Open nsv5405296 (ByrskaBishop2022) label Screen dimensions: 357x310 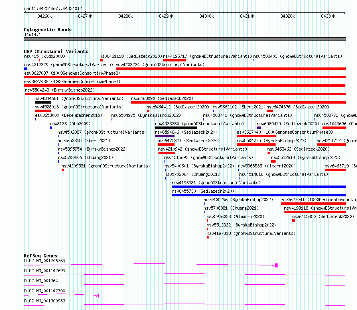click(238, 200)
